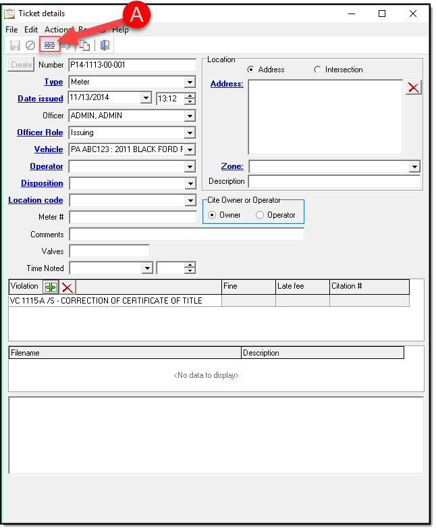Open the Help menu
The image size is (436, 530).
pos(120,30)
